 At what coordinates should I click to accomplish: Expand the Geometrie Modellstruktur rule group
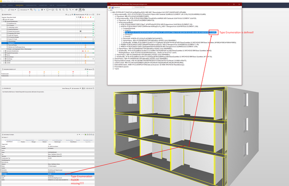4,51
